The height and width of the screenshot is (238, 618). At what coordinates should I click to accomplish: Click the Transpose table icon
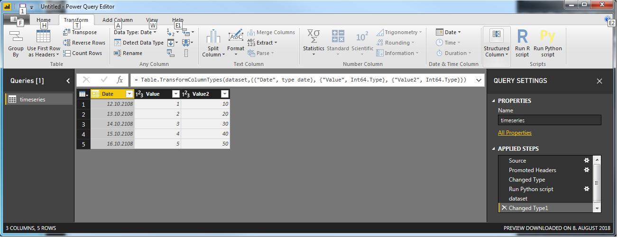pos(67,32)
